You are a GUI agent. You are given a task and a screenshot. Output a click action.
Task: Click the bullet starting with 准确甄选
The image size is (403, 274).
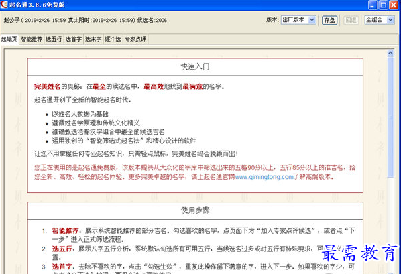click(x=108, y=132)
